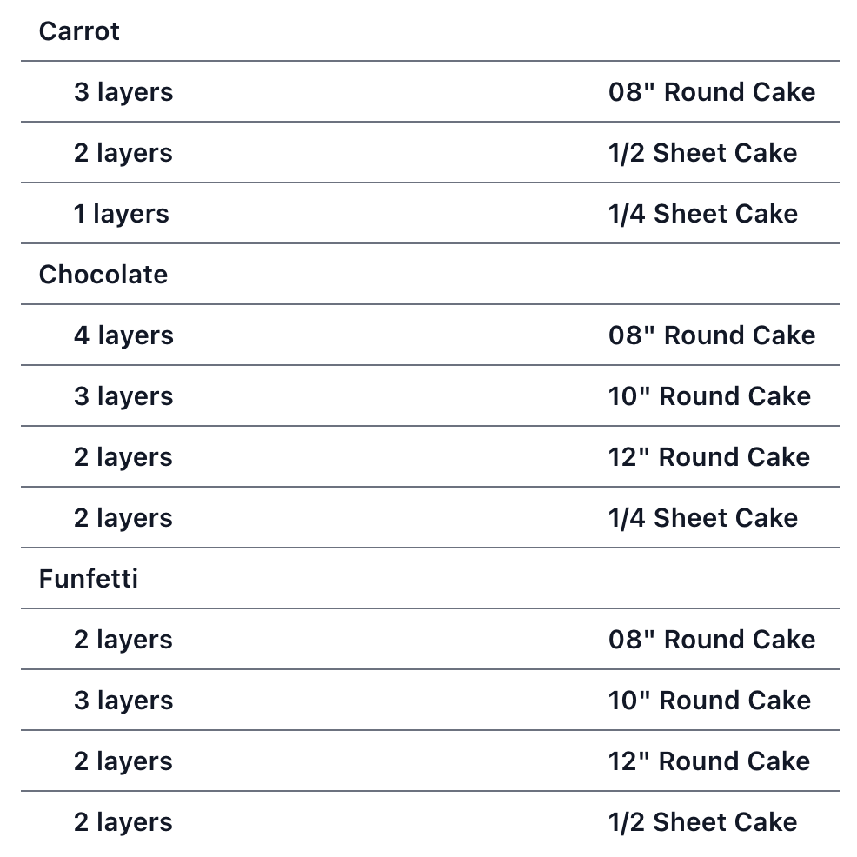Image resolution: width=857 pixels, height=857 pixels.
Task: Pick Chocolate's 10" Round Cake label
Action: click(x=709, y=396)
